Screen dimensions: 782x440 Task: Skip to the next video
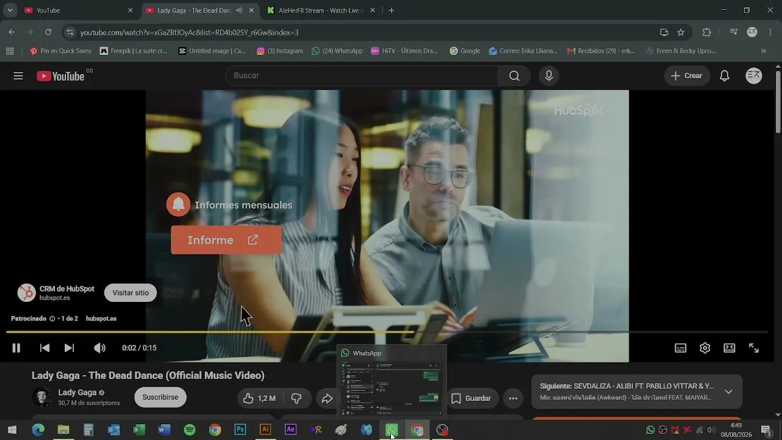click(x=69, y=348)
